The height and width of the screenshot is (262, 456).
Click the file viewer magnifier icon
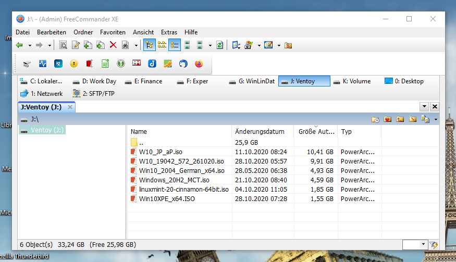pyautogui.click(x=63, y=45)
